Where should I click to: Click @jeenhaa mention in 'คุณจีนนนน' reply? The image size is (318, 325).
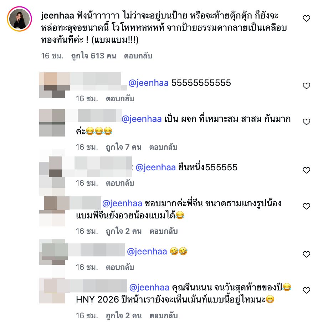coord(149,288)
